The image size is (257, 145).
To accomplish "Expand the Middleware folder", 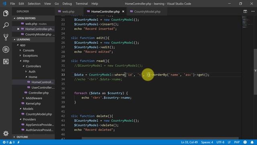I will pos(34,98).
